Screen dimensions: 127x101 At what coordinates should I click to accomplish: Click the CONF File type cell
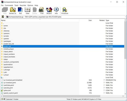click(x=109, y=90)
